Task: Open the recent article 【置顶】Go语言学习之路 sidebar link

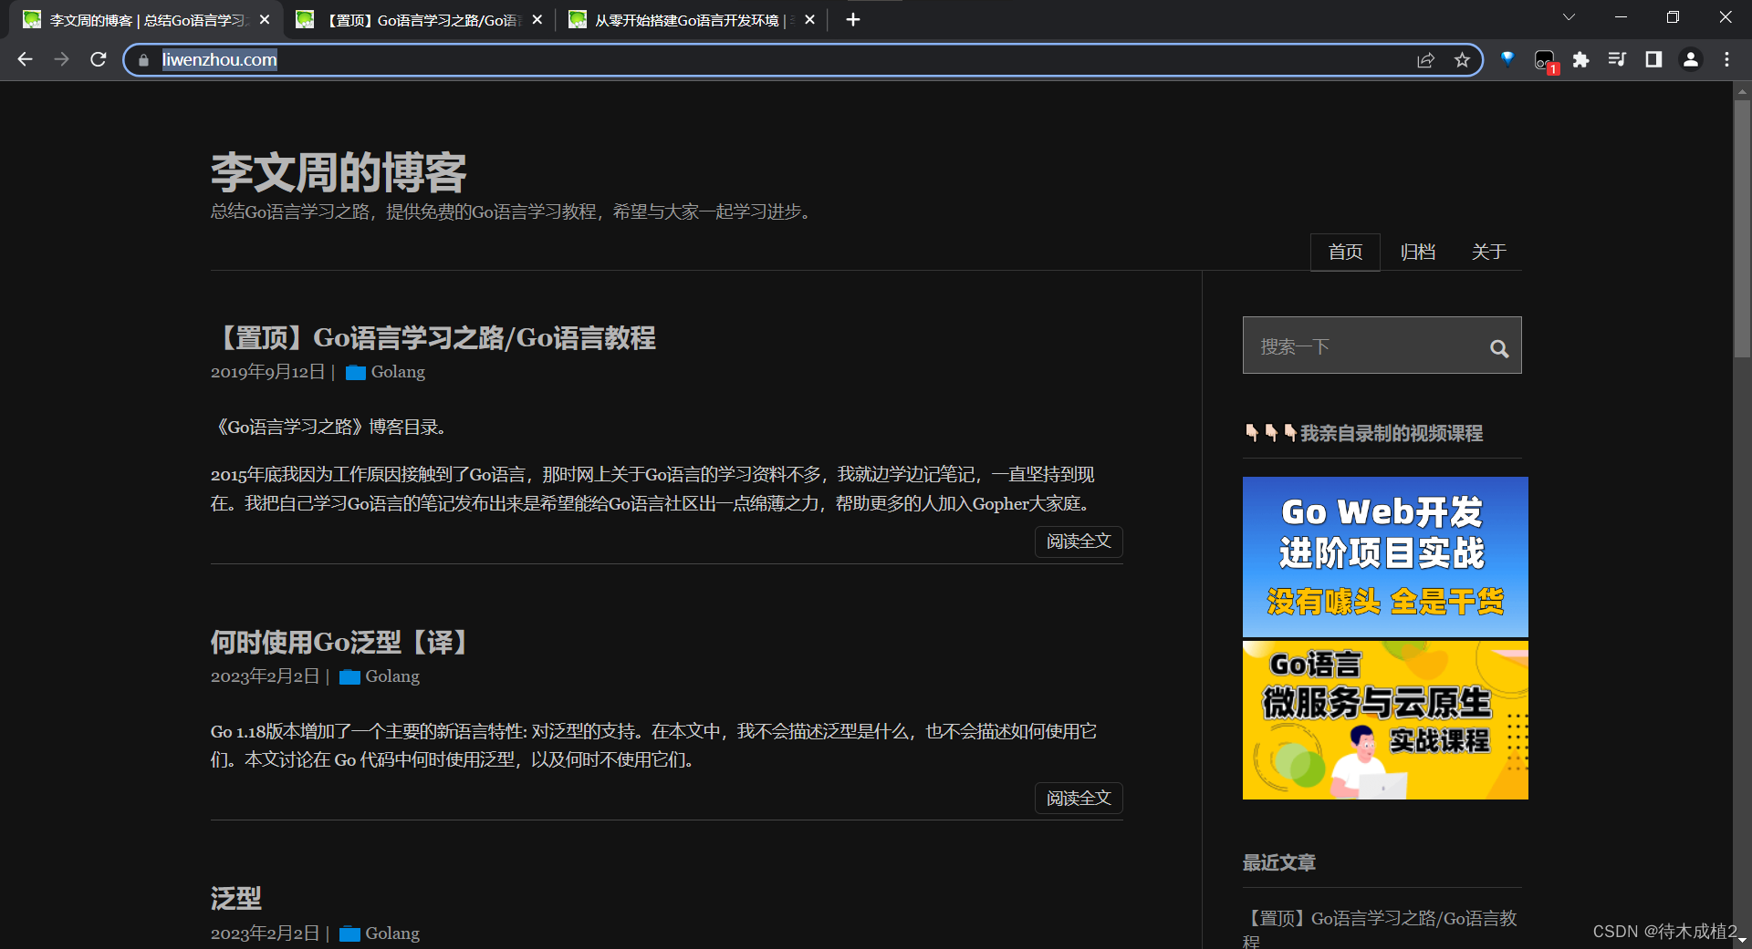Action: tap(1382, 929)
